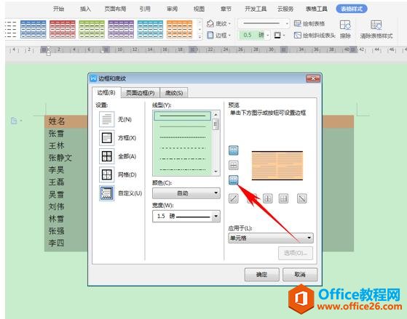Click line style list scroll down arrow
The image size is (407, 319).
[216, 171]
